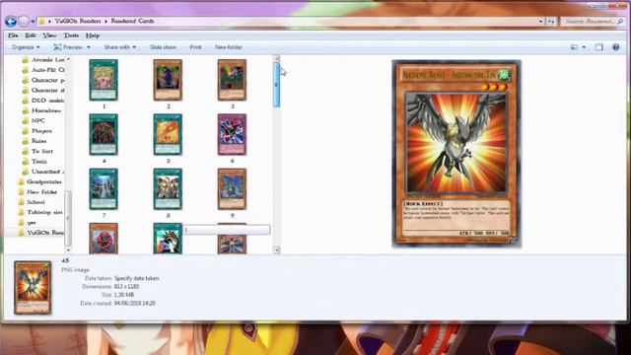The width and height of the screenshot is (631, 355).
Task: Open the Rules folder in sidebar
Action: click(38, 141)
